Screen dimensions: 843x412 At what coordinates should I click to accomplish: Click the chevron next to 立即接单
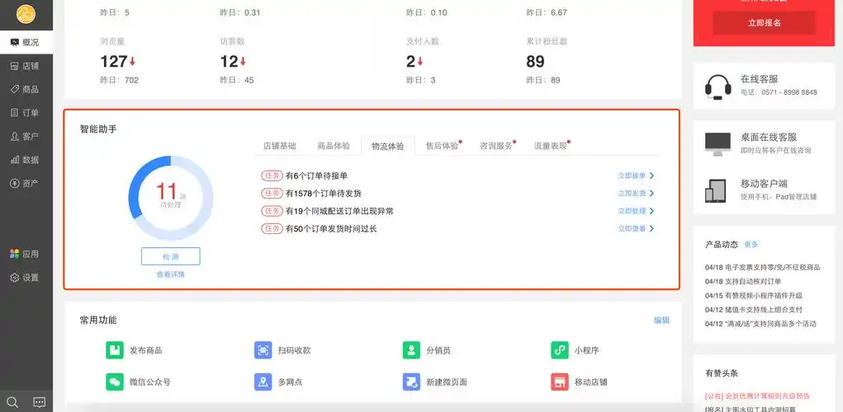point(651,176)
